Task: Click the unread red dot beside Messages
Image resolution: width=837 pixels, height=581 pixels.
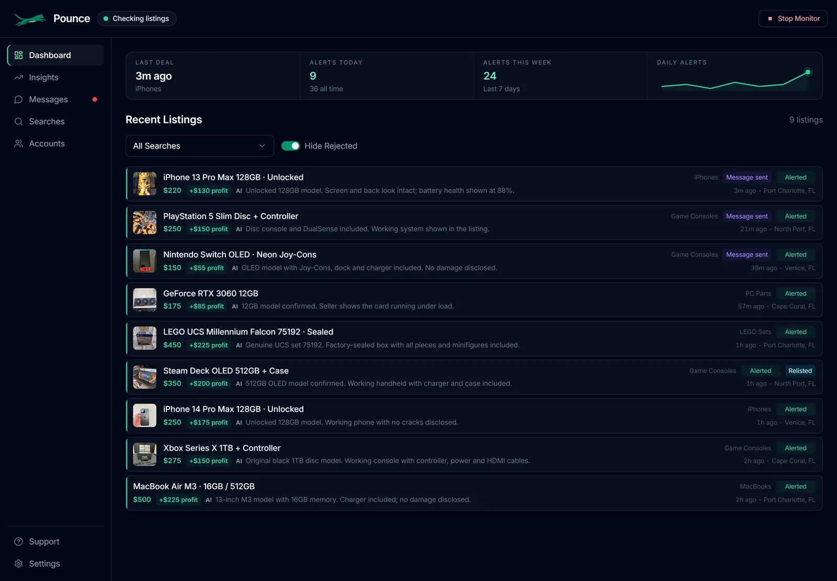Action: point(95,99)
